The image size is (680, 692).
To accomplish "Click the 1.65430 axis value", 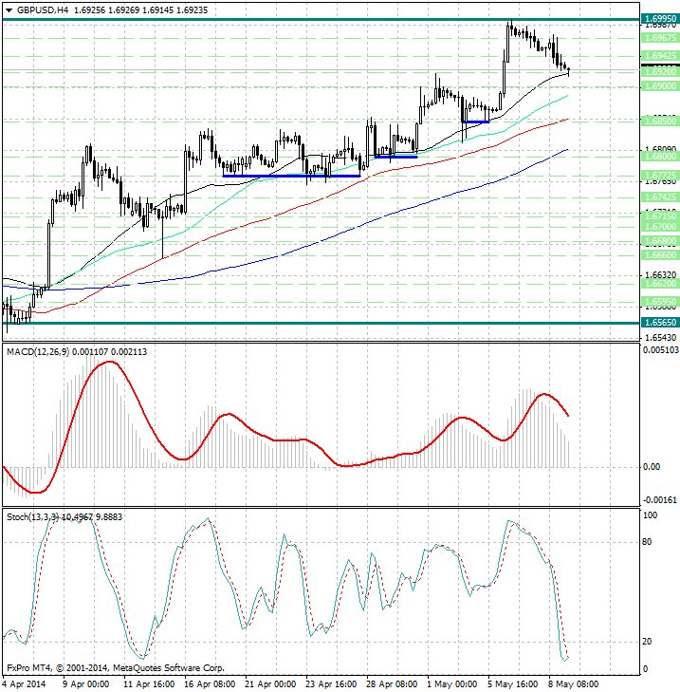I will 660,338.
